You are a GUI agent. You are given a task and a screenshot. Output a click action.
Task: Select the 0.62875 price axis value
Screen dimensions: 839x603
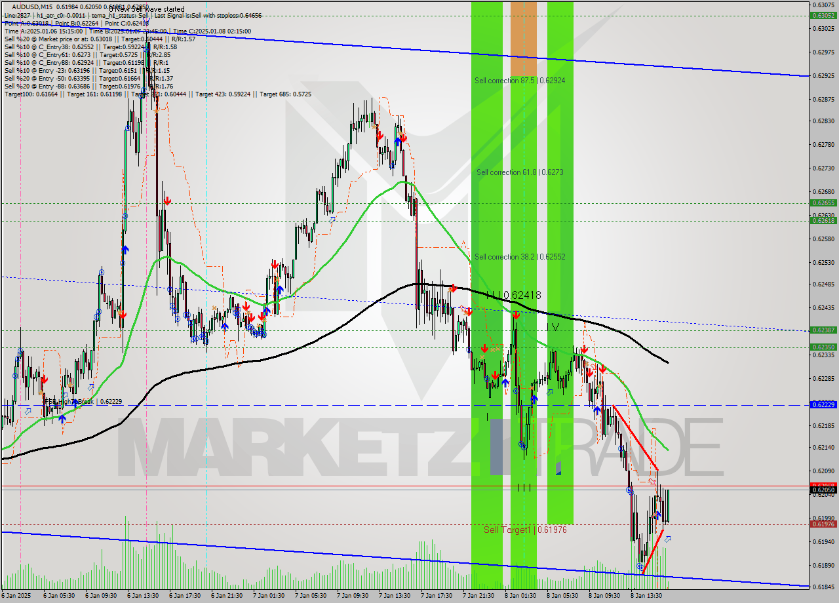click(823, 100)
